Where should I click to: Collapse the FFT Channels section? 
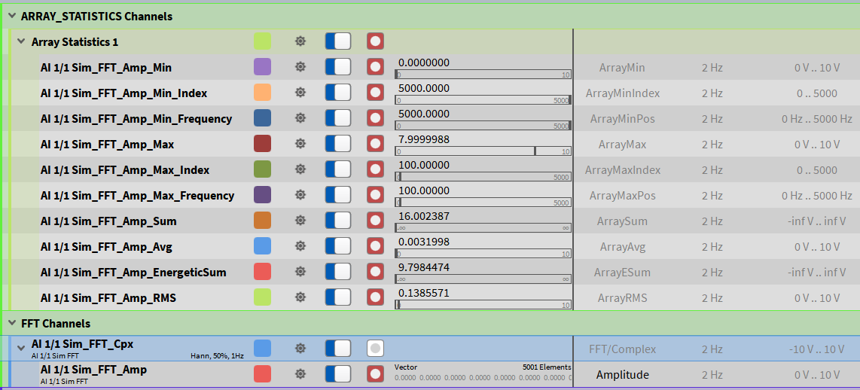12,323
